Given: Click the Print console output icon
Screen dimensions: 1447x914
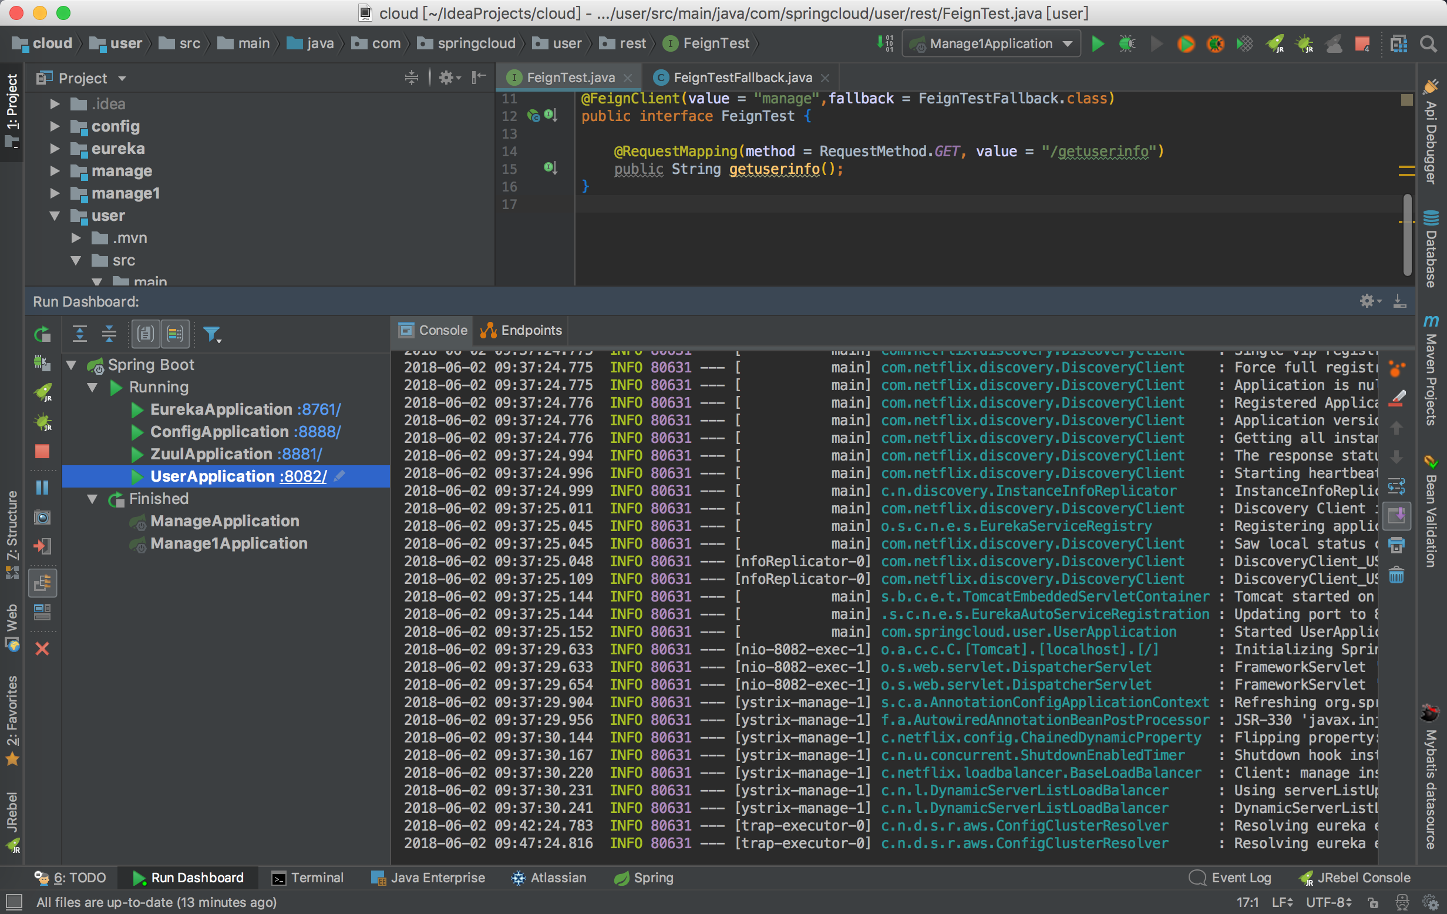Looking at the screenshot, I should (x=1396, y=546).
